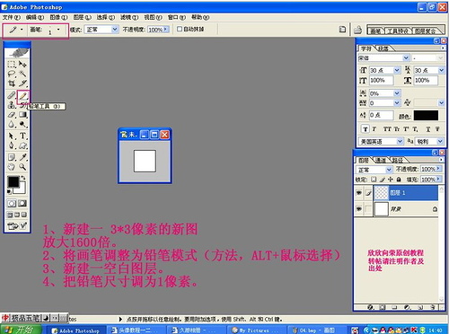This screenshot has width=449, height=334.
Task: Select the Eraser tool
Action: 12,115
